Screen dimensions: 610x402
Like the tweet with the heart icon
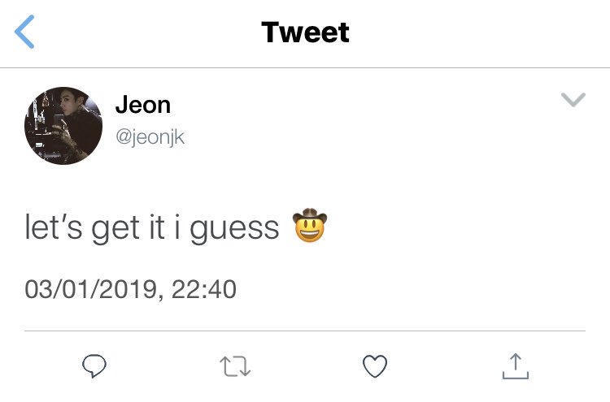pos(375,366)
